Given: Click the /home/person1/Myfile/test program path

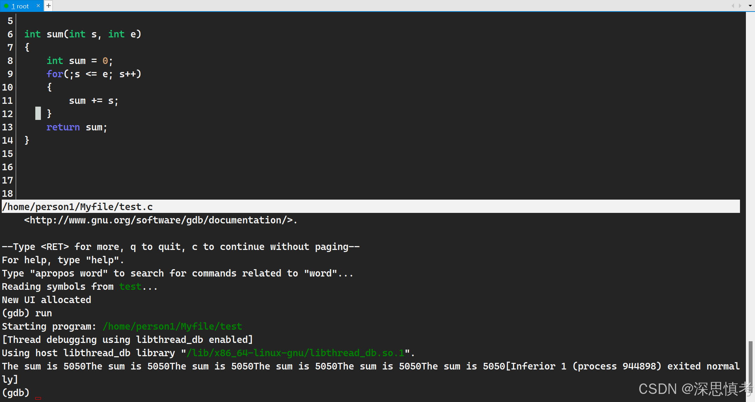Looking at the screenshot, I should click(x=172, y=326).
